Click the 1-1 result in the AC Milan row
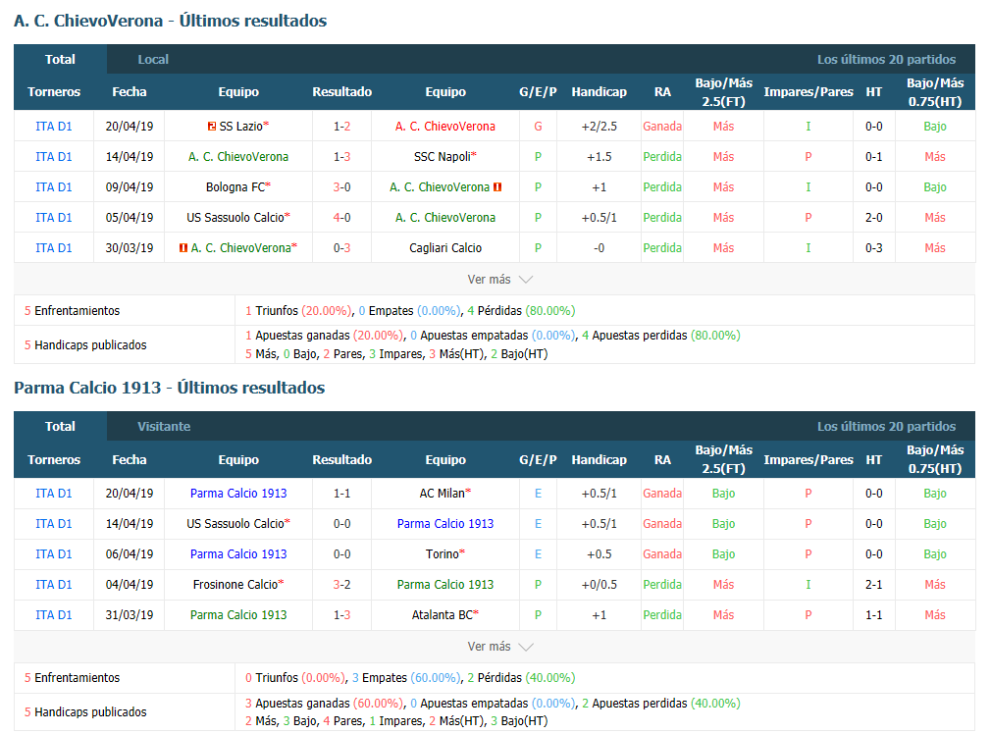Viewport: 991px width, 734px height. pyautogui.click(x=341, y=494)
